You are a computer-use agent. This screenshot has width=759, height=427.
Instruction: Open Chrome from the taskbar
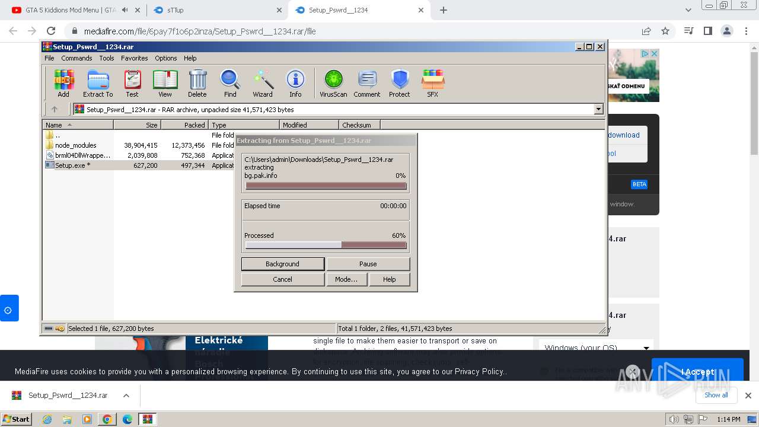pyautogui.click(x=107, y=419)
